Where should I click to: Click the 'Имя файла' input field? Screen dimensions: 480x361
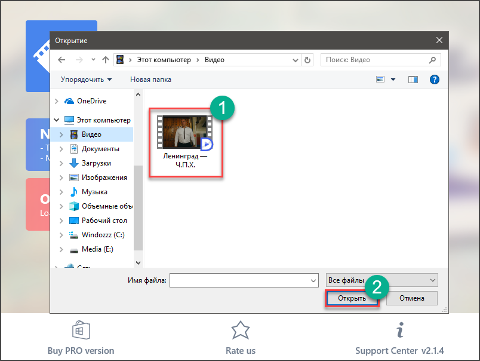click(x=244, y=280)
